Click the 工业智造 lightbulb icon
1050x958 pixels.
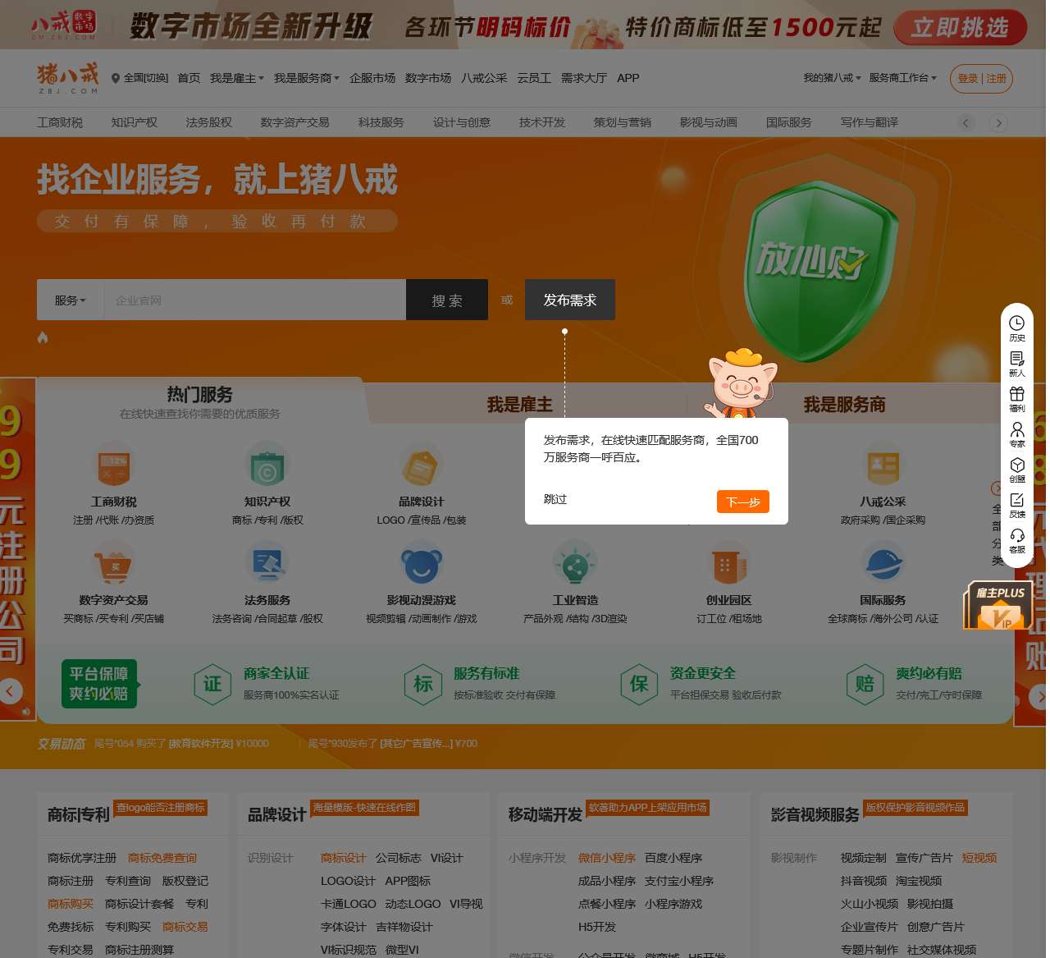pos(574,564)
